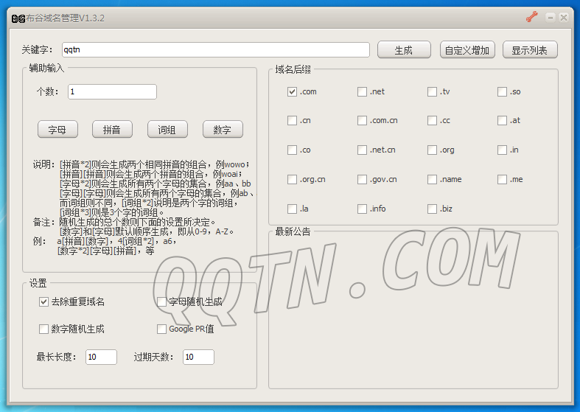Uncheck the .com domain suffix
The height and width of the screenshot is (412, 580).
293,91
